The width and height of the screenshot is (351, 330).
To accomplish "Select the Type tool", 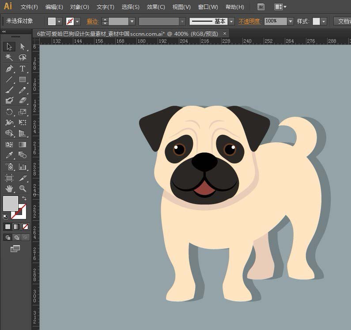I will (23, 69).
